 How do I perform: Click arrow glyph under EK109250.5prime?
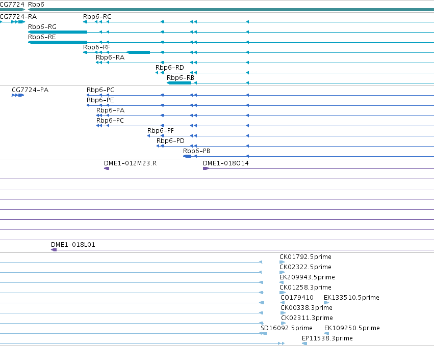click(326, 334)
